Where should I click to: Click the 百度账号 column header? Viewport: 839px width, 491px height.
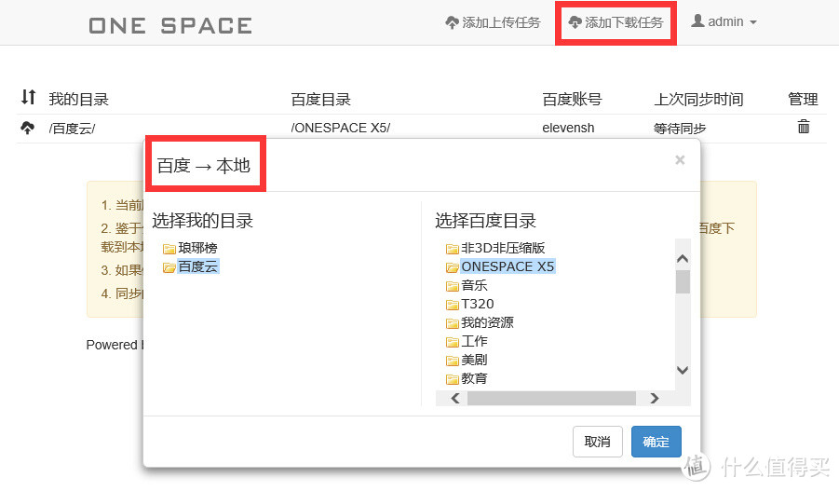click(x=572, y=99)
